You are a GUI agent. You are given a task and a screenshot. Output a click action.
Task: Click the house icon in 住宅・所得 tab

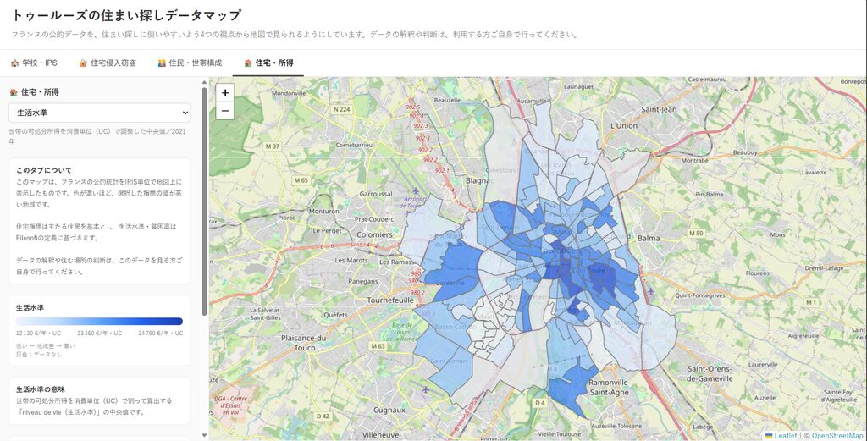[248, 63]
